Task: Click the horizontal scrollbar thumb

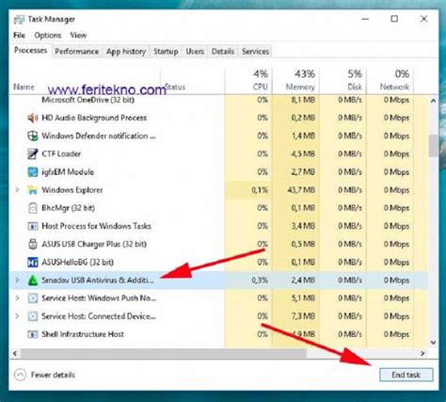Action: click(163, 353)
